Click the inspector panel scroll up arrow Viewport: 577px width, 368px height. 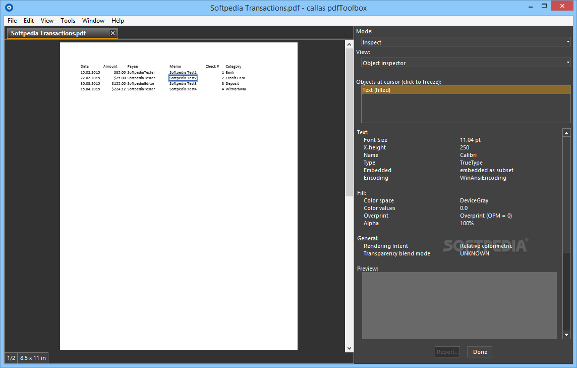coord(567,133)
